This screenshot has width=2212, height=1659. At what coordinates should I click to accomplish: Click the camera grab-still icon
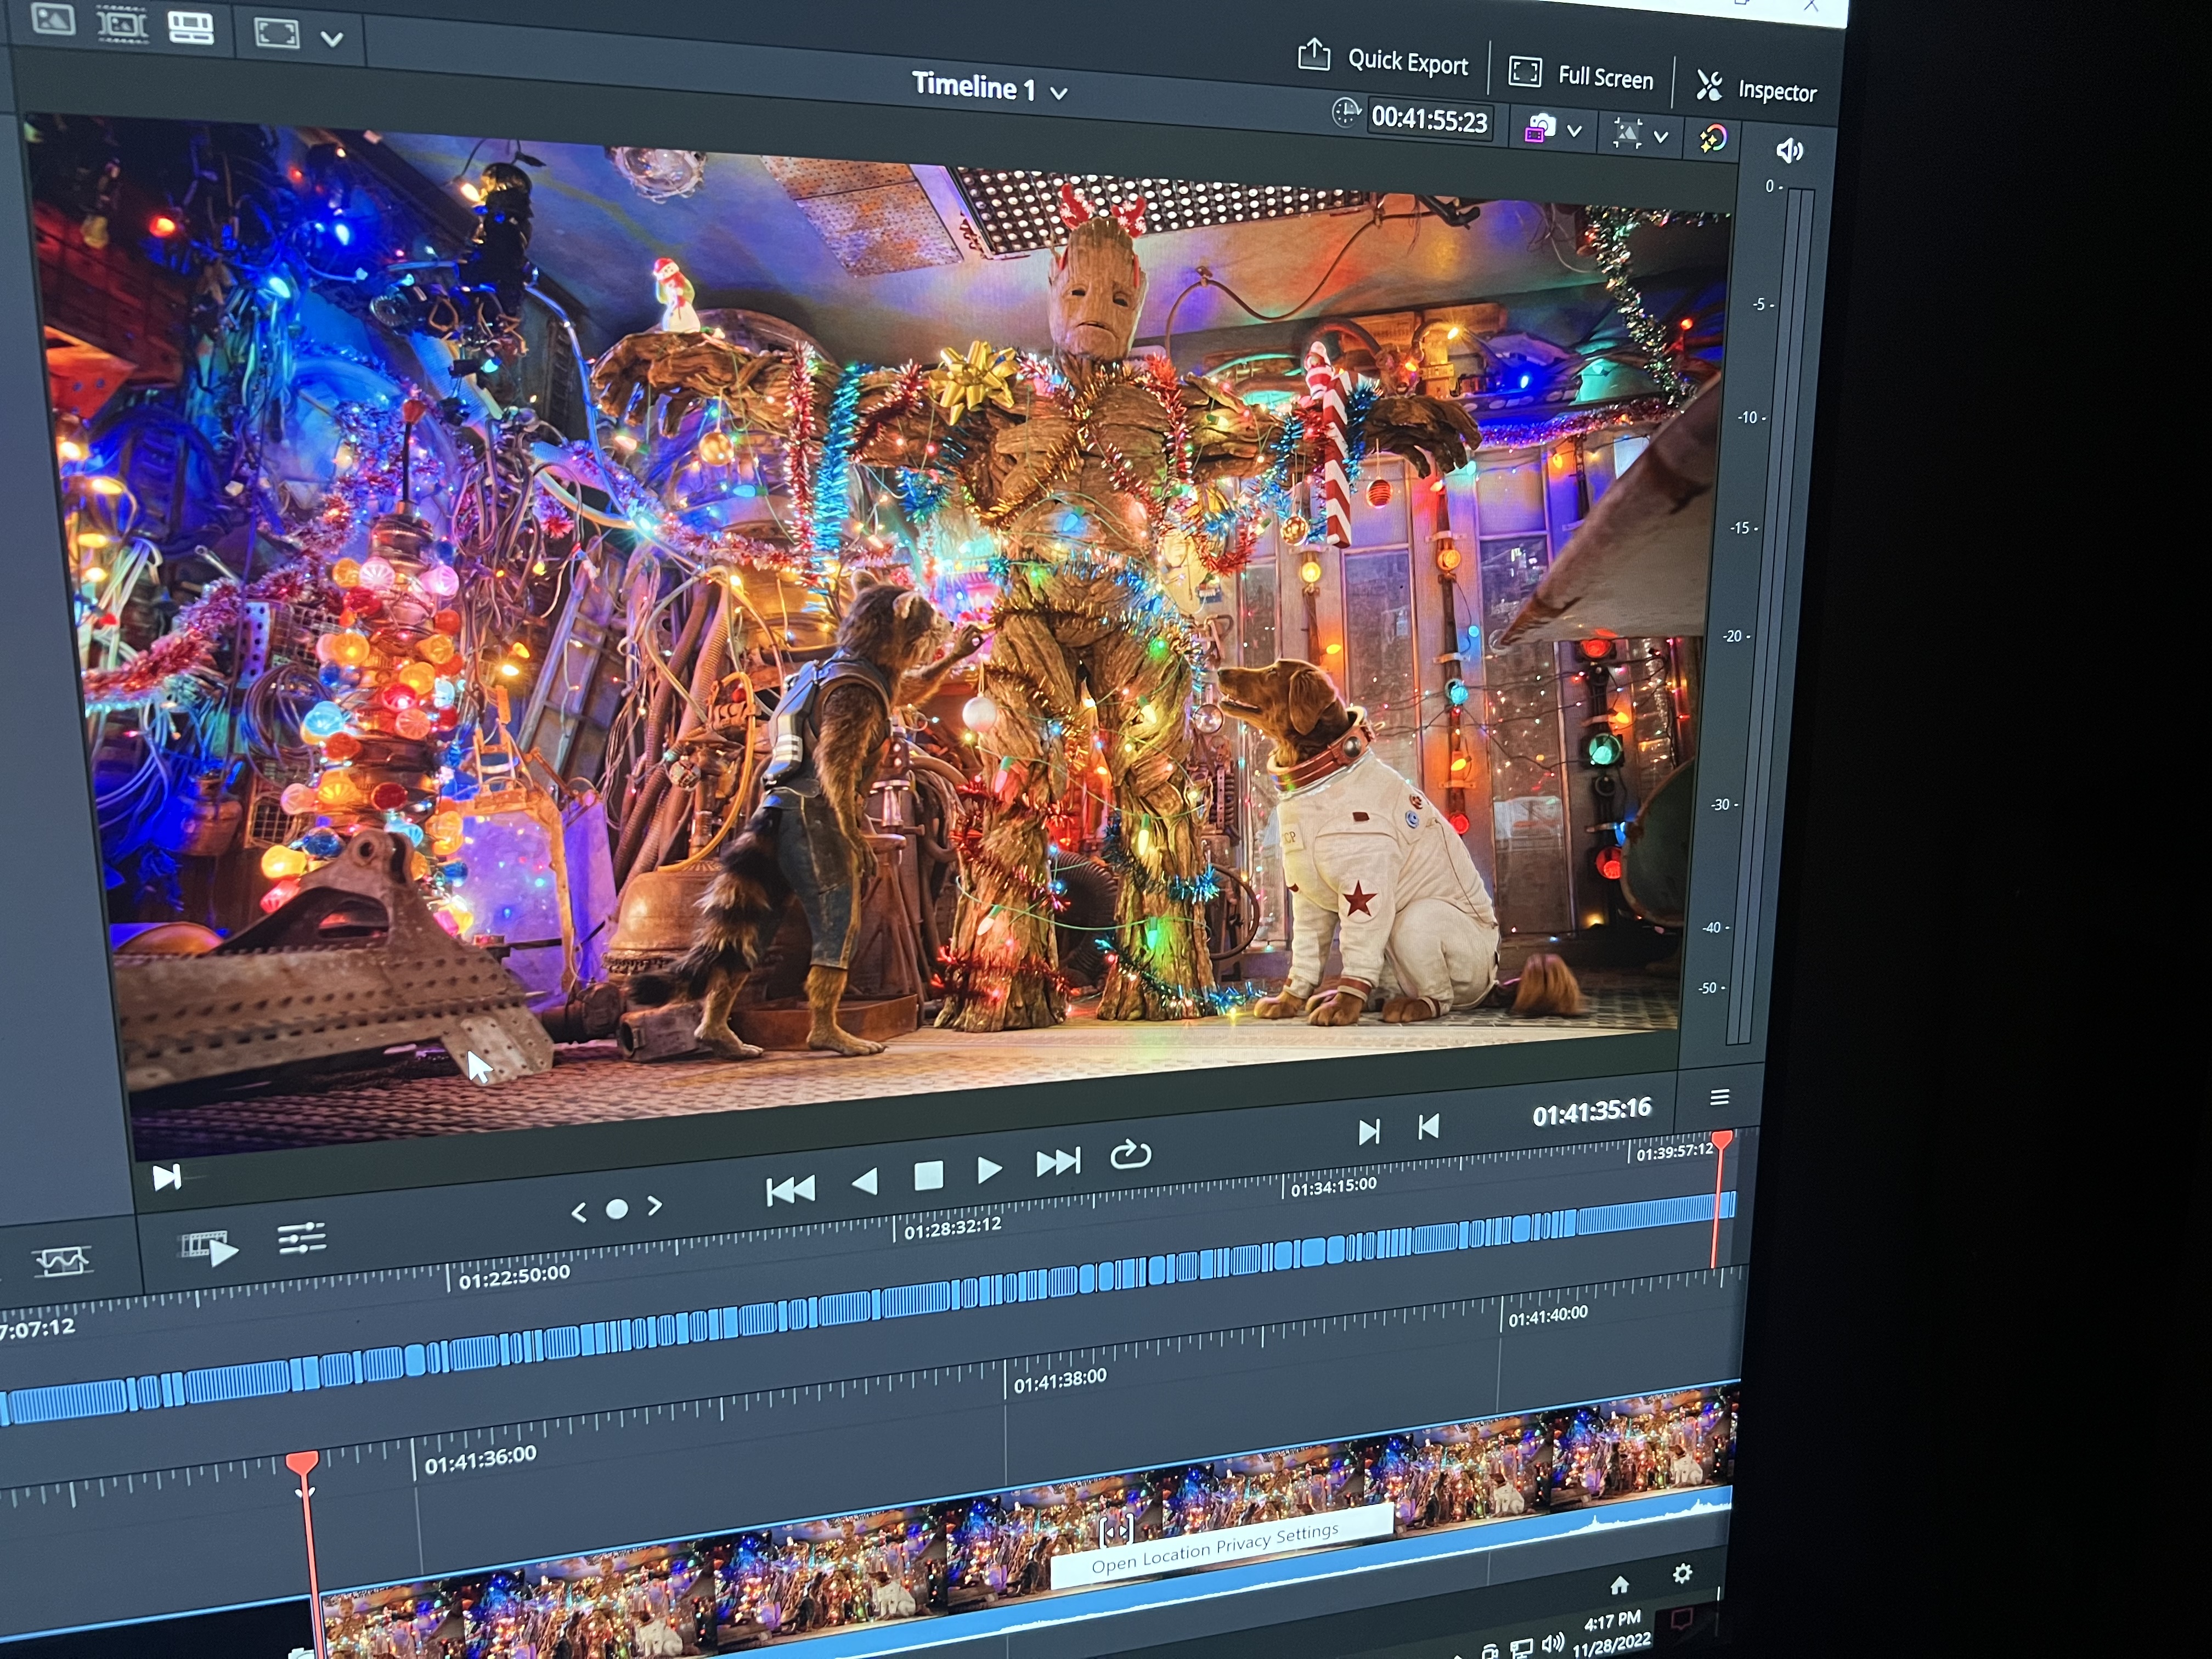1540,129
